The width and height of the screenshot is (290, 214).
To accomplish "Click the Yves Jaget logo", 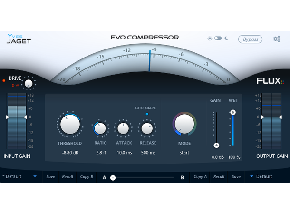I will coord(19,39).
